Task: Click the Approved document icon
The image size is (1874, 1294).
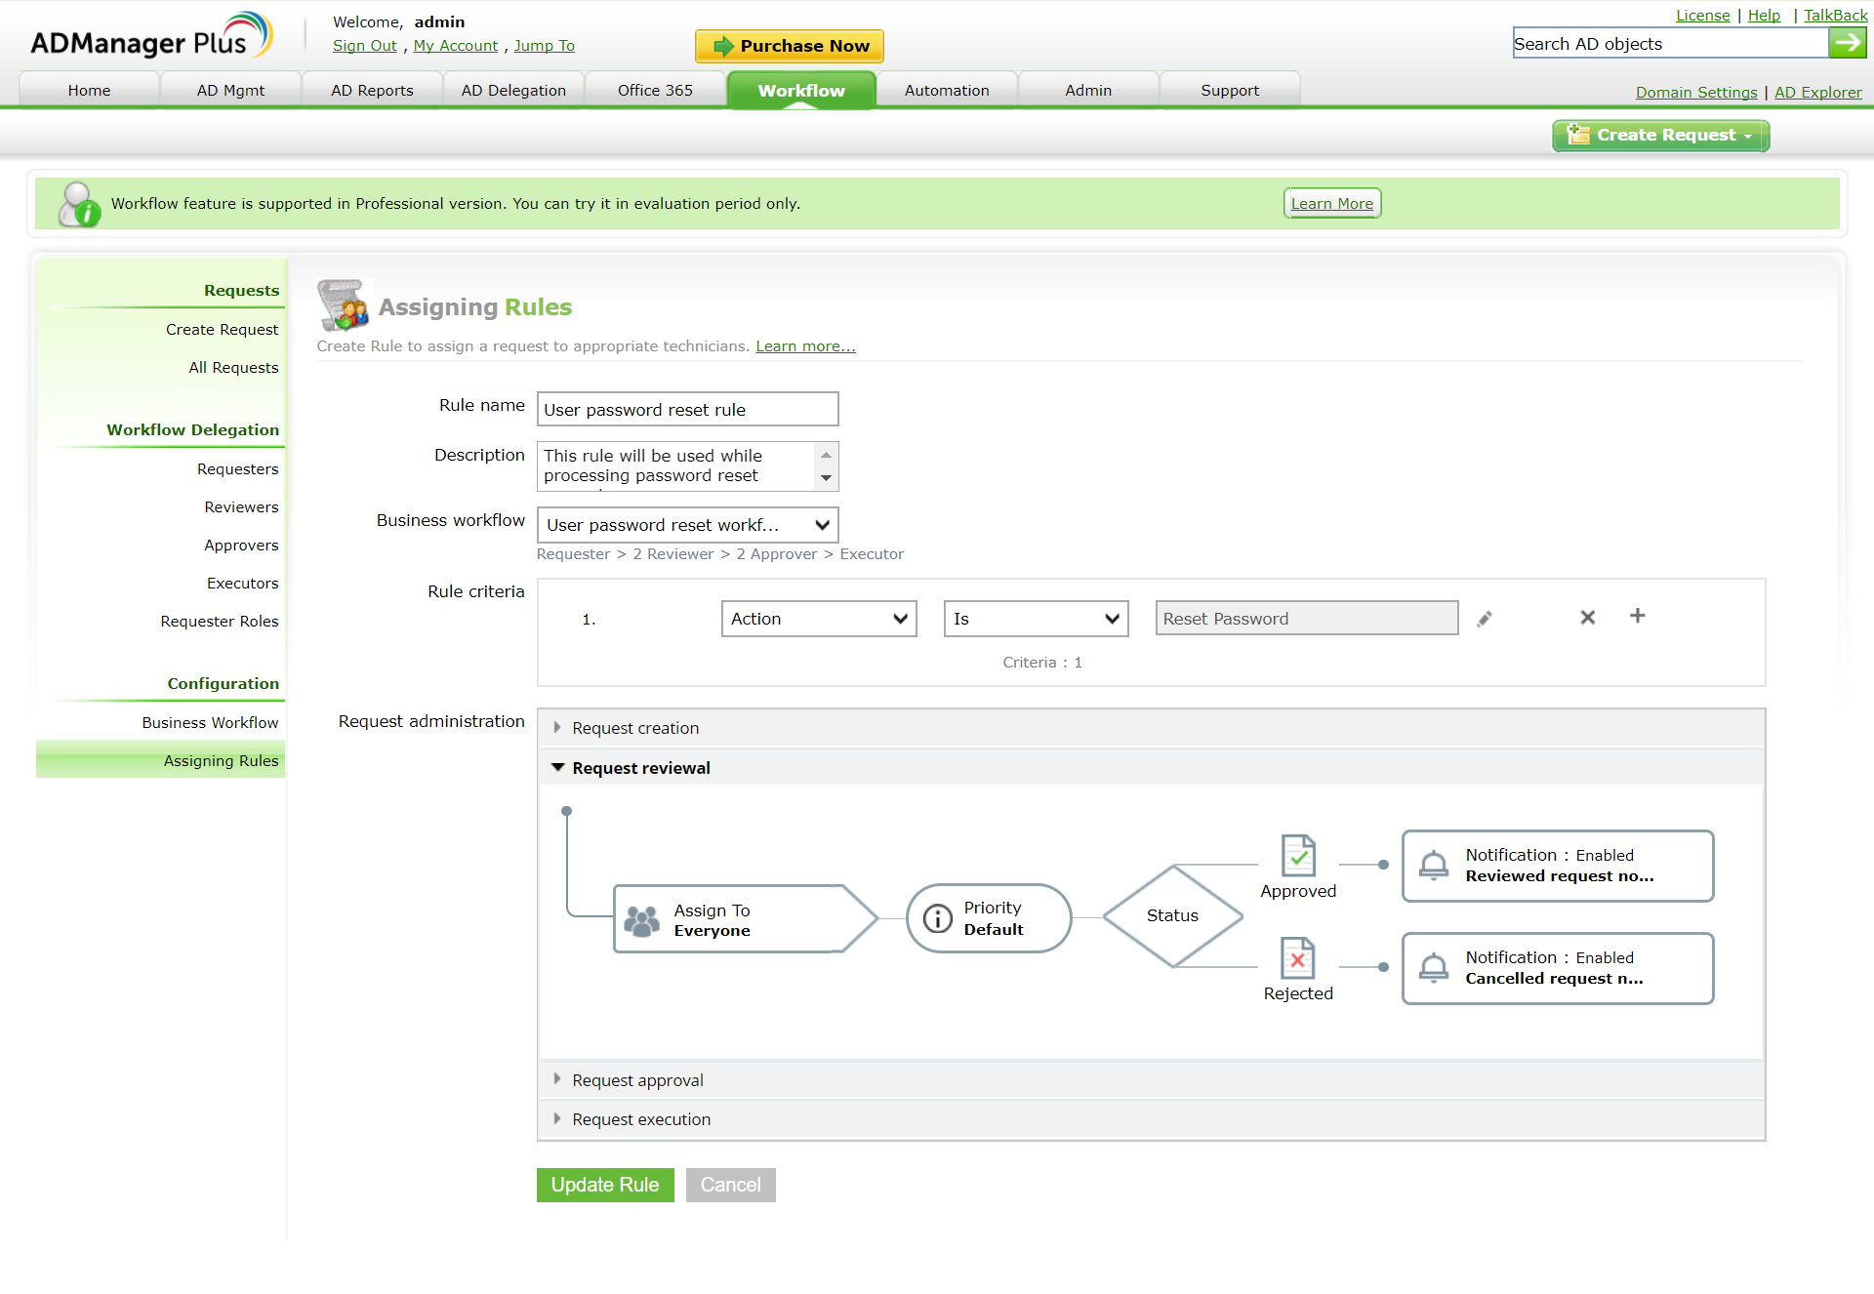Action: 1297,856
